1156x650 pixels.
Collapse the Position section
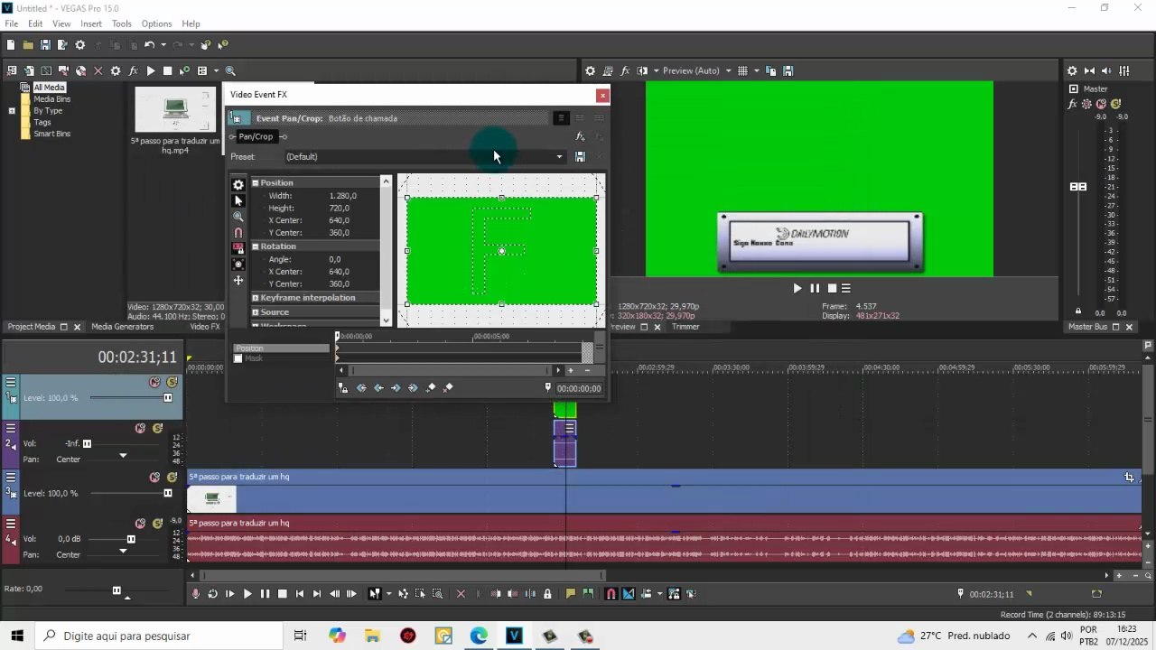(256, 183)
